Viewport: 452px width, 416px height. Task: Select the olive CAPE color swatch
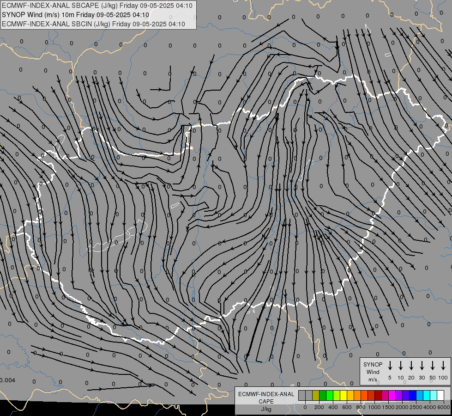316,395
